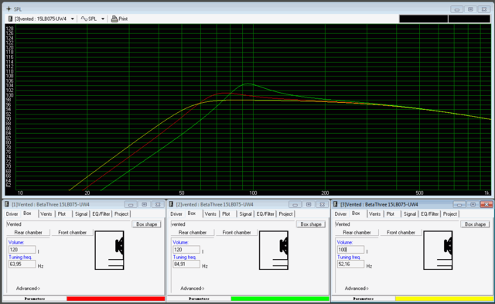Click Box shape button in [1]Vented window
The image size is (495, 304).
pyautogui.click(x=146, y=224)
